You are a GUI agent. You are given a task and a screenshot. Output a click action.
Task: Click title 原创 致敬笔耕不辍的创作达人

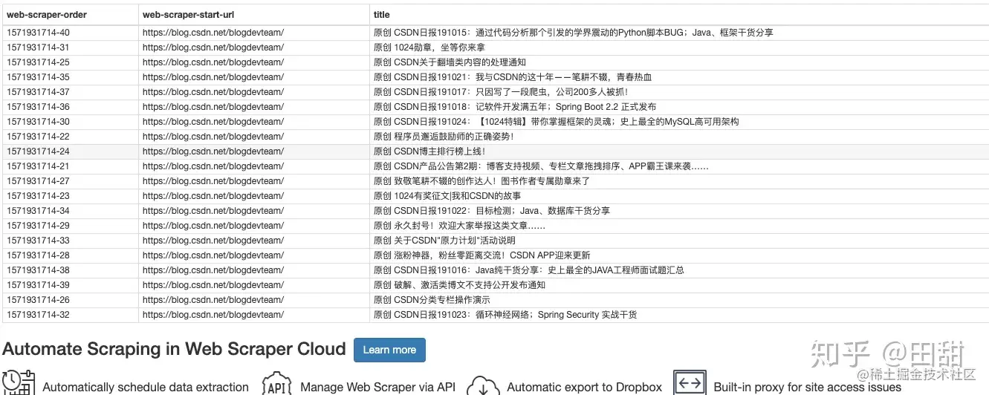(x=481, y=181)
